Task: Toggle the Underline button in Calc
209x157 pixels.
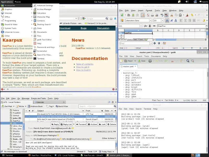Action: tap(176, 20)
